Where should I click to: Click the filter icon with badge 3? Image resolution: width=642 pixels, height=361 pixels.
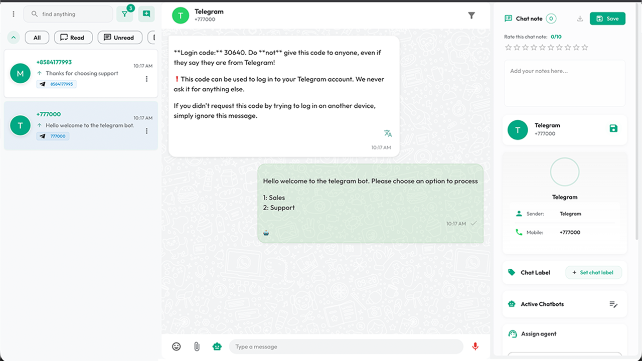tap(124, 14)
